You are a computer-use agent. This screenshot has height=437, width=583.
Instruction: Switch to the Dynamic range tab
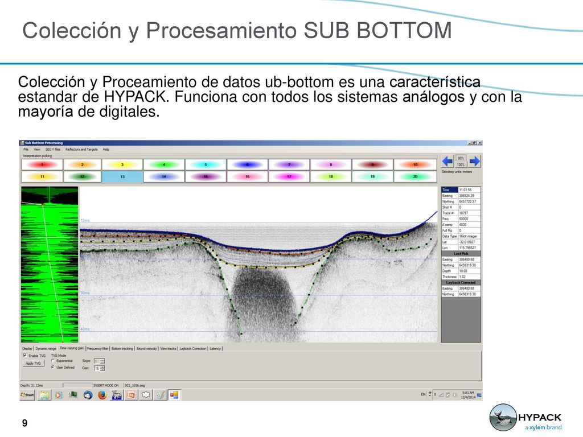tap(46, 349)
